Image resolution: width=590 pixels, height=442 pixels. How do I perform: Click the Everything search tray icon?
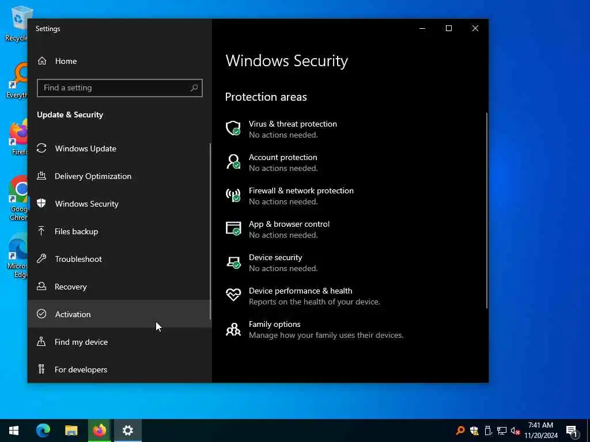click(460, 430)
